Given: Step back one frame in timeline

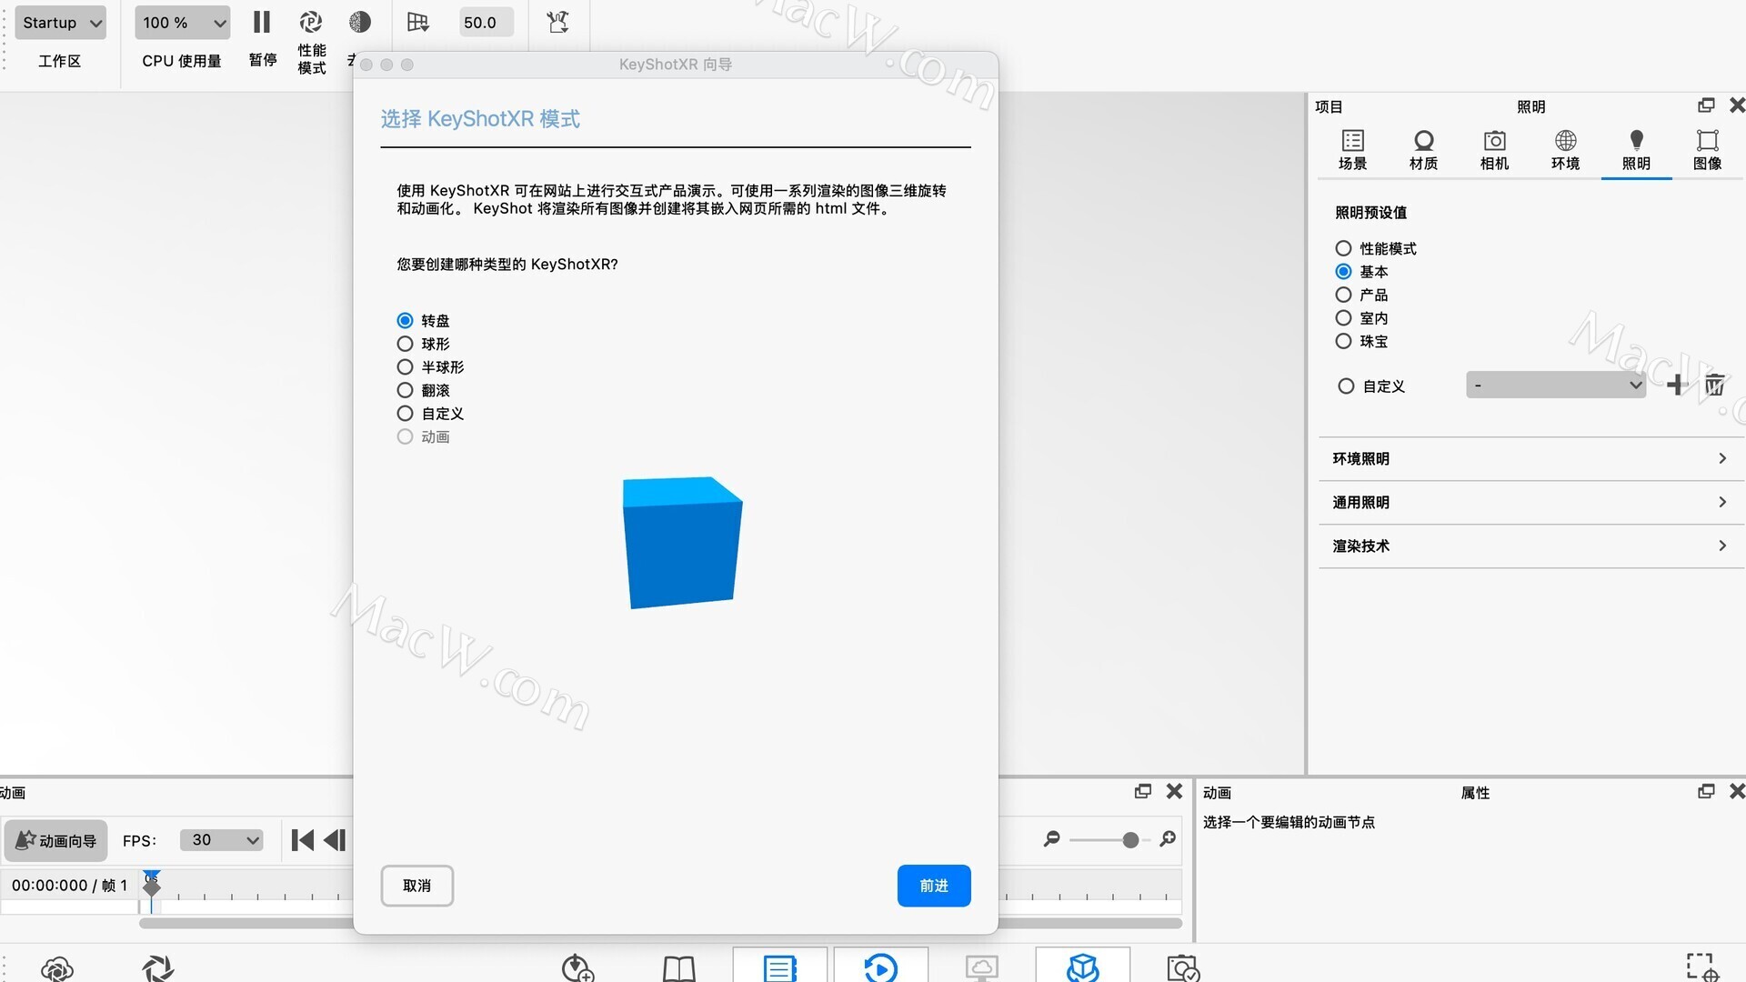Looking at the screenshot, I should click(335, 840).
